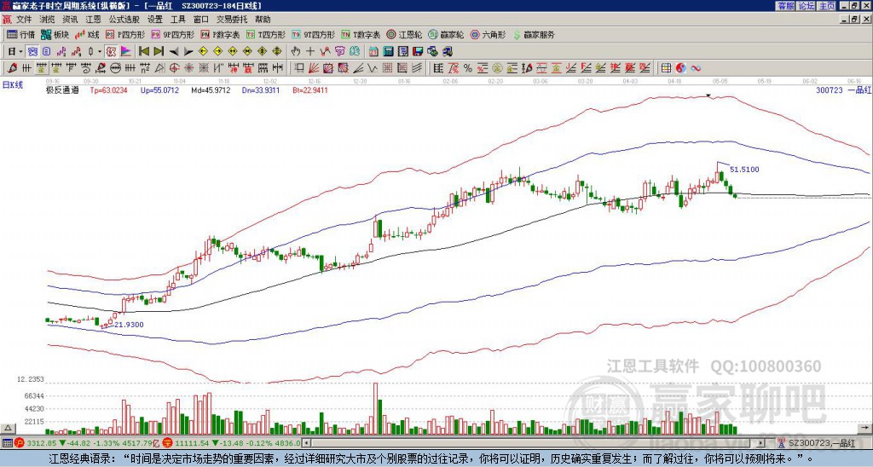Open the P数字表 tool
This screenshot has width=873, height=467.
[221, 34]
